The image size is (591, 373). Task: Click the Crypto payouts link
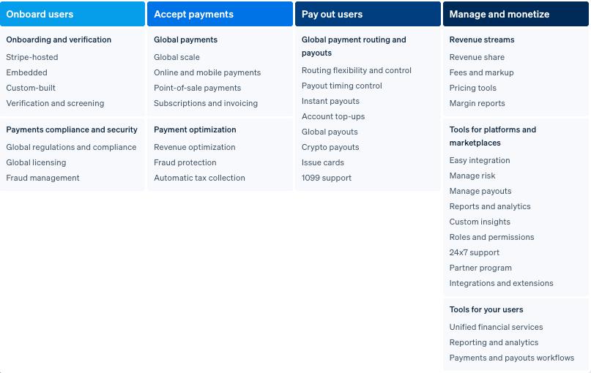click(330, 147)
